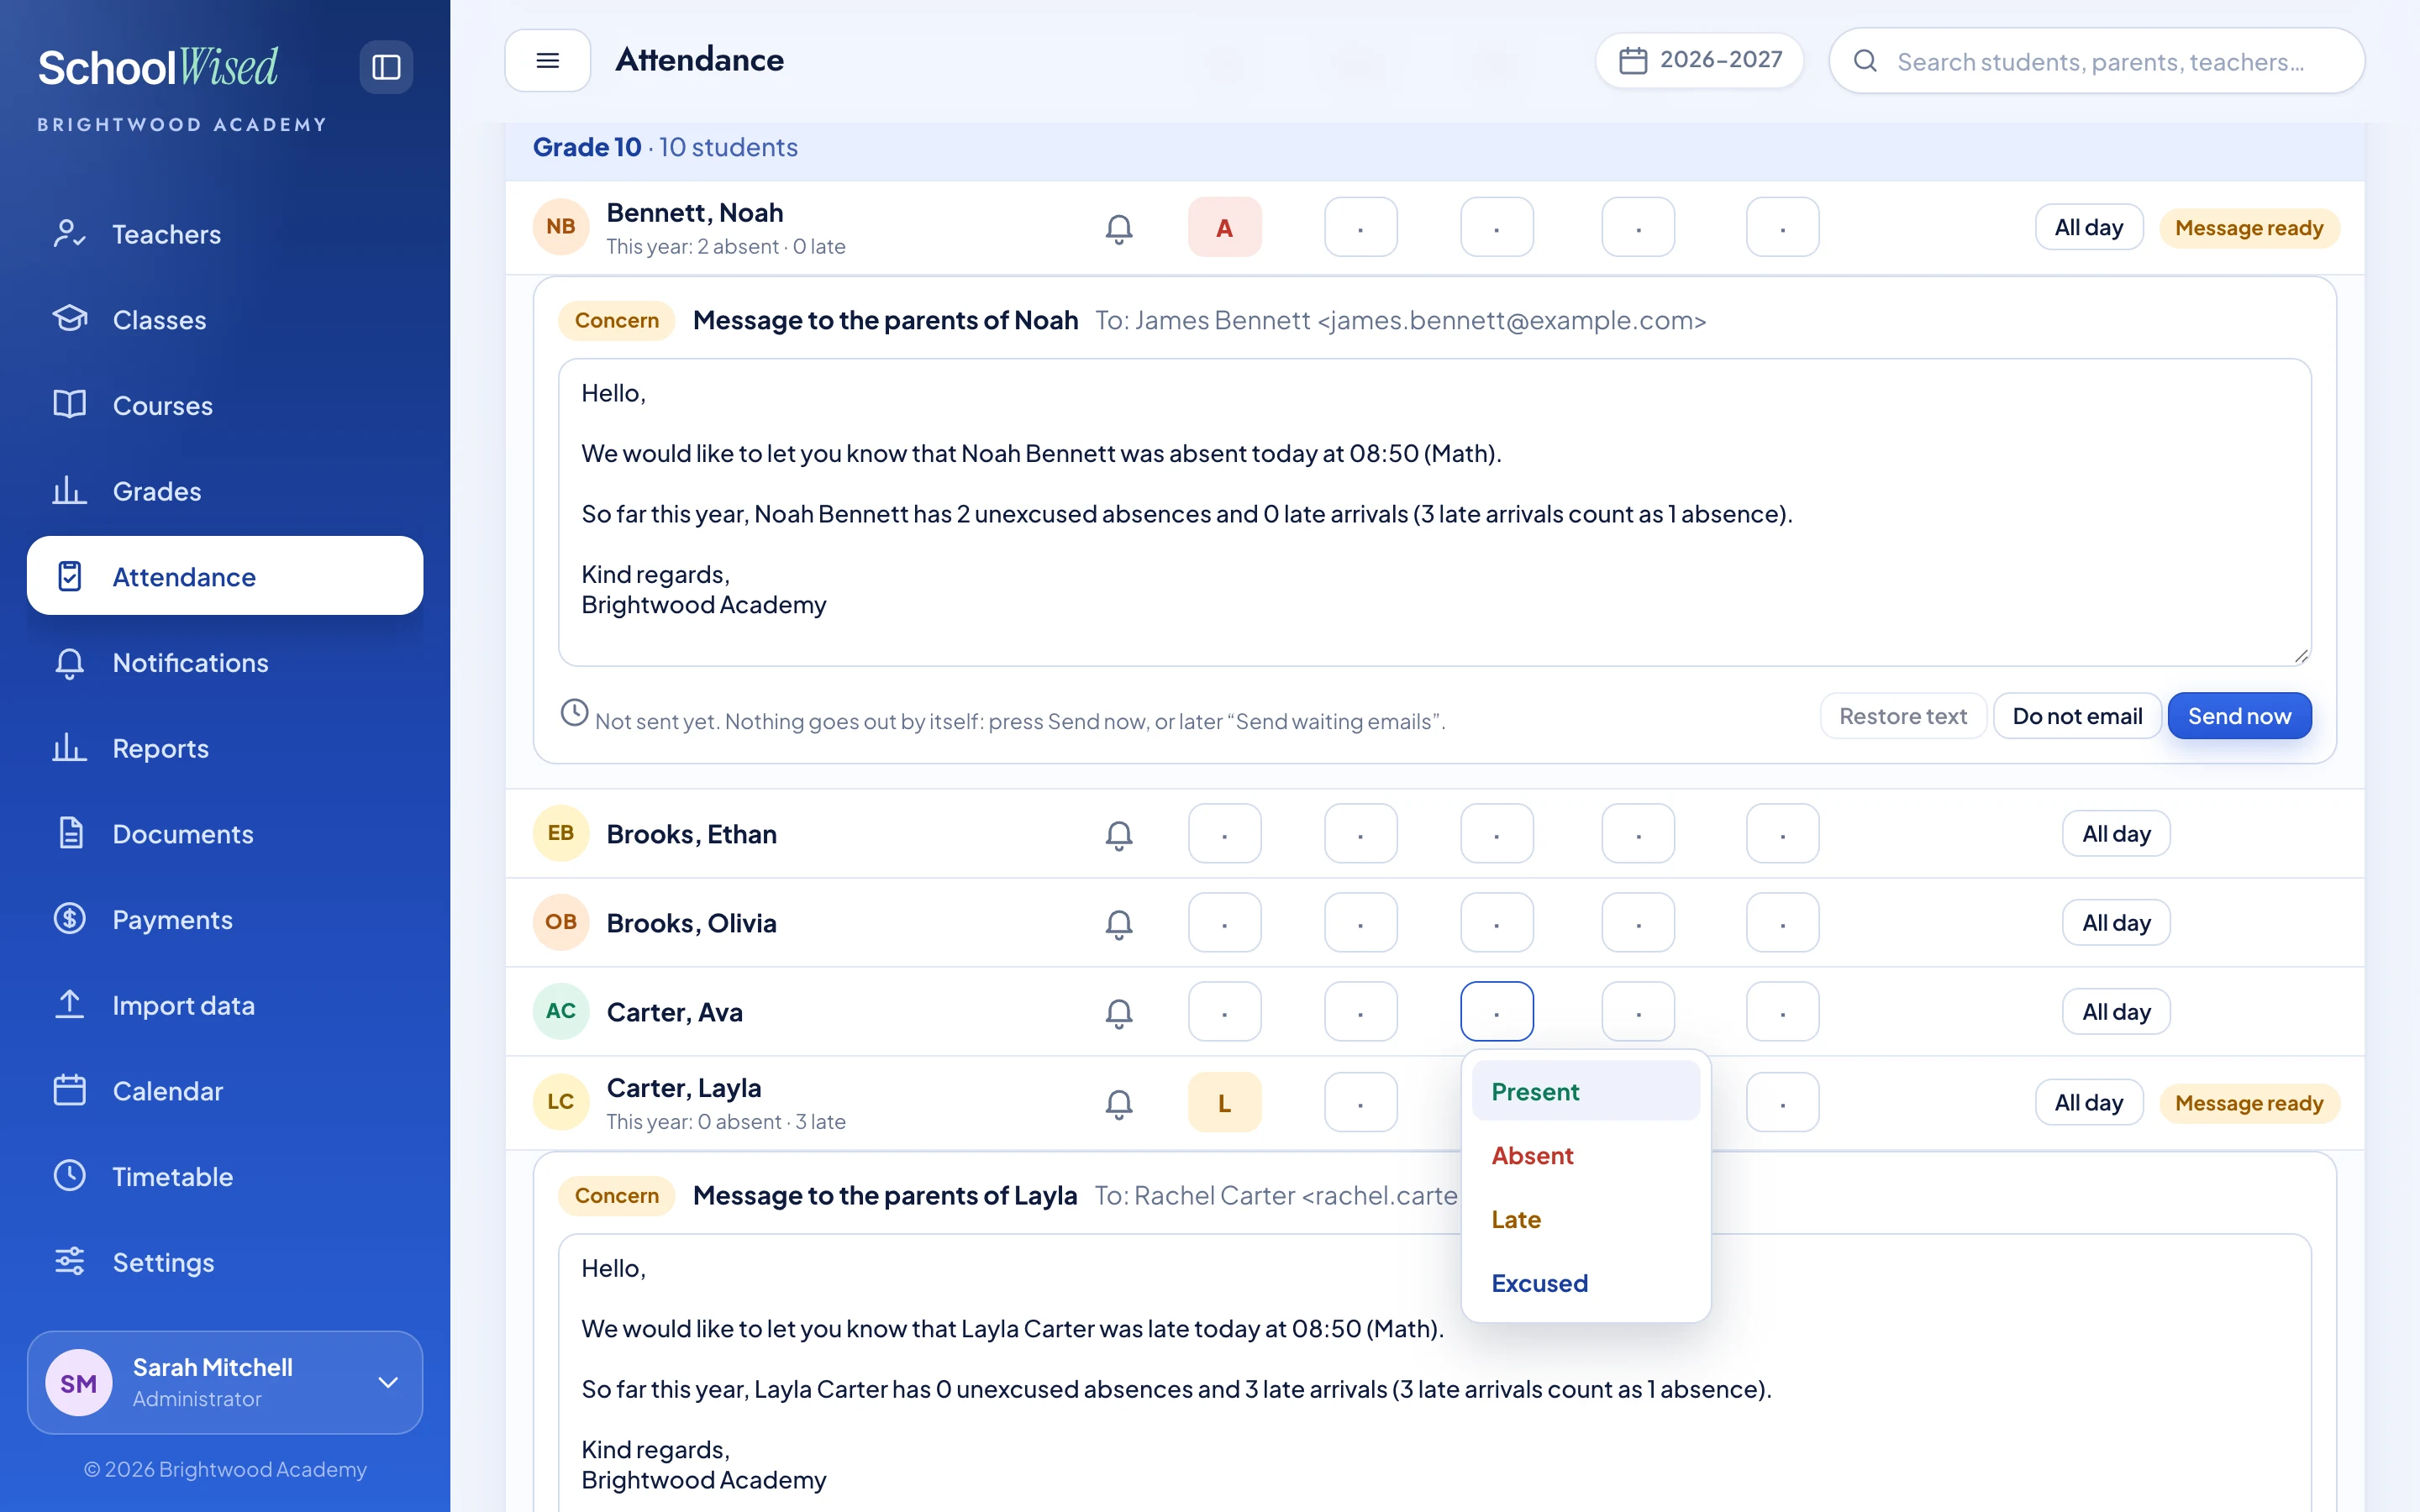
Task: Click the bell icon for Brooks, Ethan
Action: click(x=1119, y=834)
